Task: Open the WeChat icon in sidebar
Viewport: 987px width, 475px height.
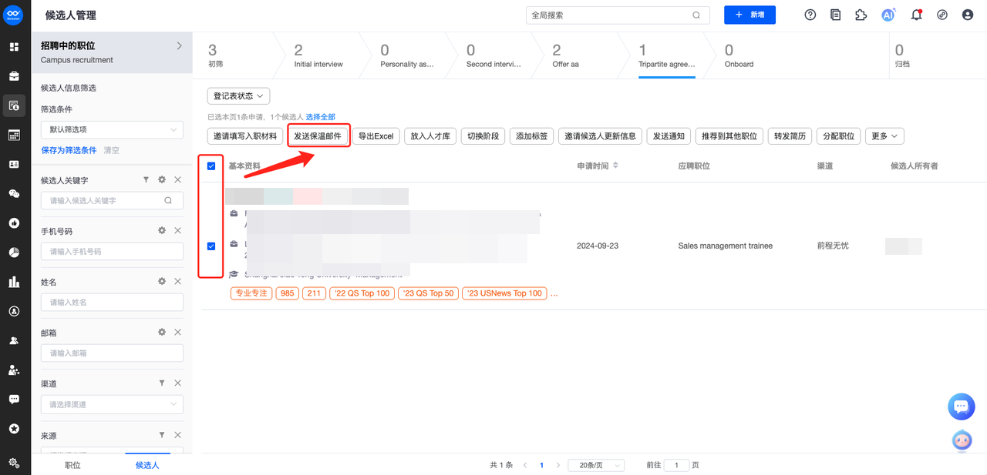Action: (x=14, y=194)
